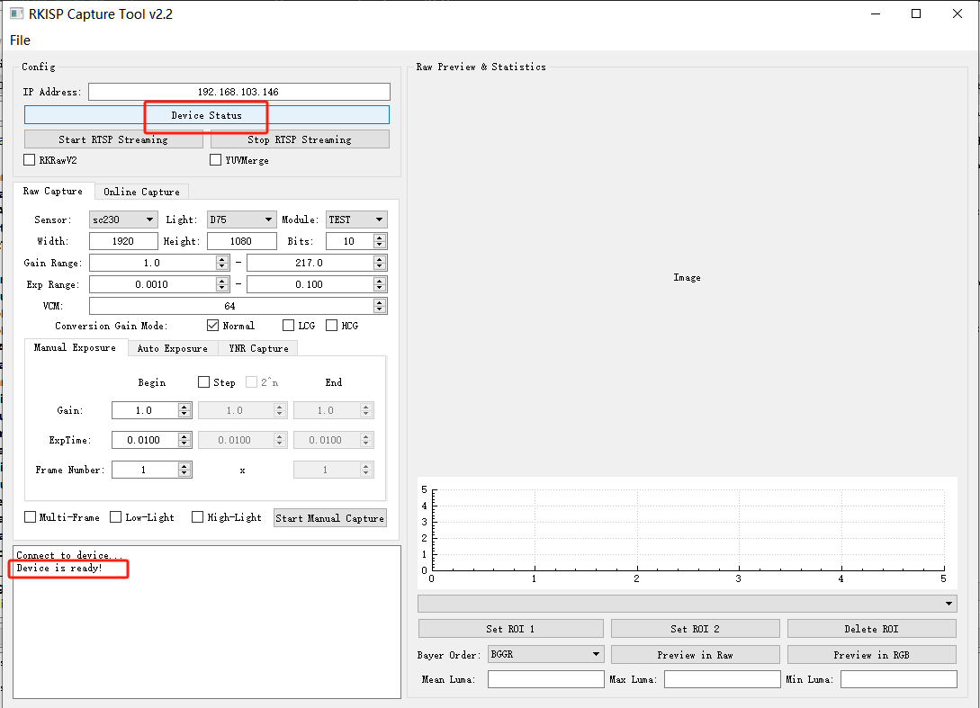Adjust the Begin ExpTime spinner arrows

click(184, 440)
